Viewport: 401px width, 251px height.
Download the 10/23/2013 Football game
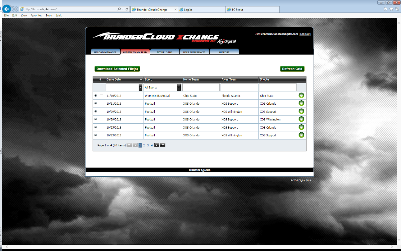(301, 135)
